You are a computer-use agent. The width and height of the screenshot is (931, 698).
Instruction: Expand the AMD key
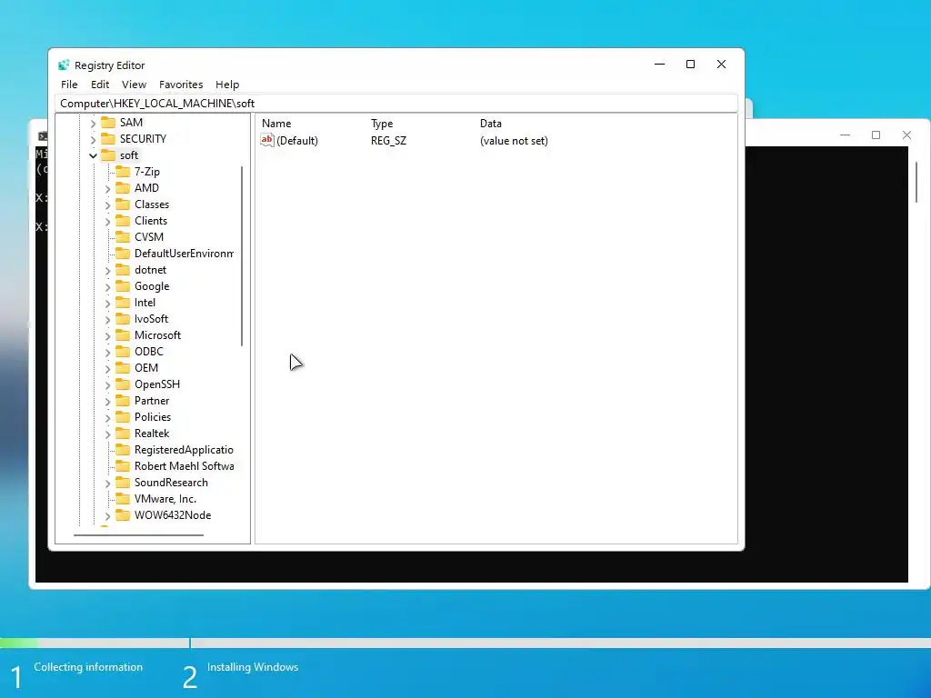(107, 189)
